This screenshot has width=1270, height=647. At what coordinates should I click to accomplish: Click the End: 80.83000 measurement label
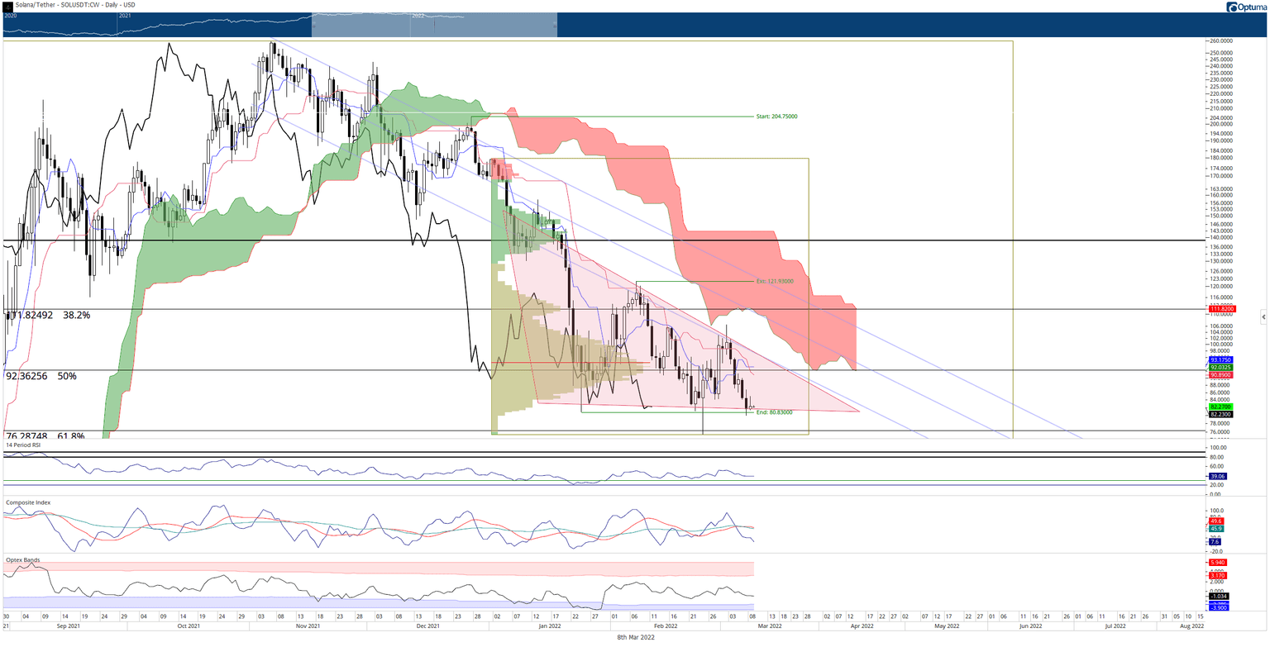(x=774, y=412)
